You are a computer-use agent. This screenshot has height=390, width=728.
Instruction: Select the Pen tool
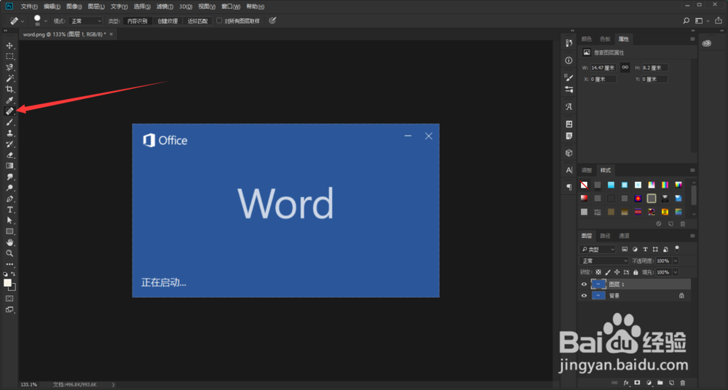9,199
